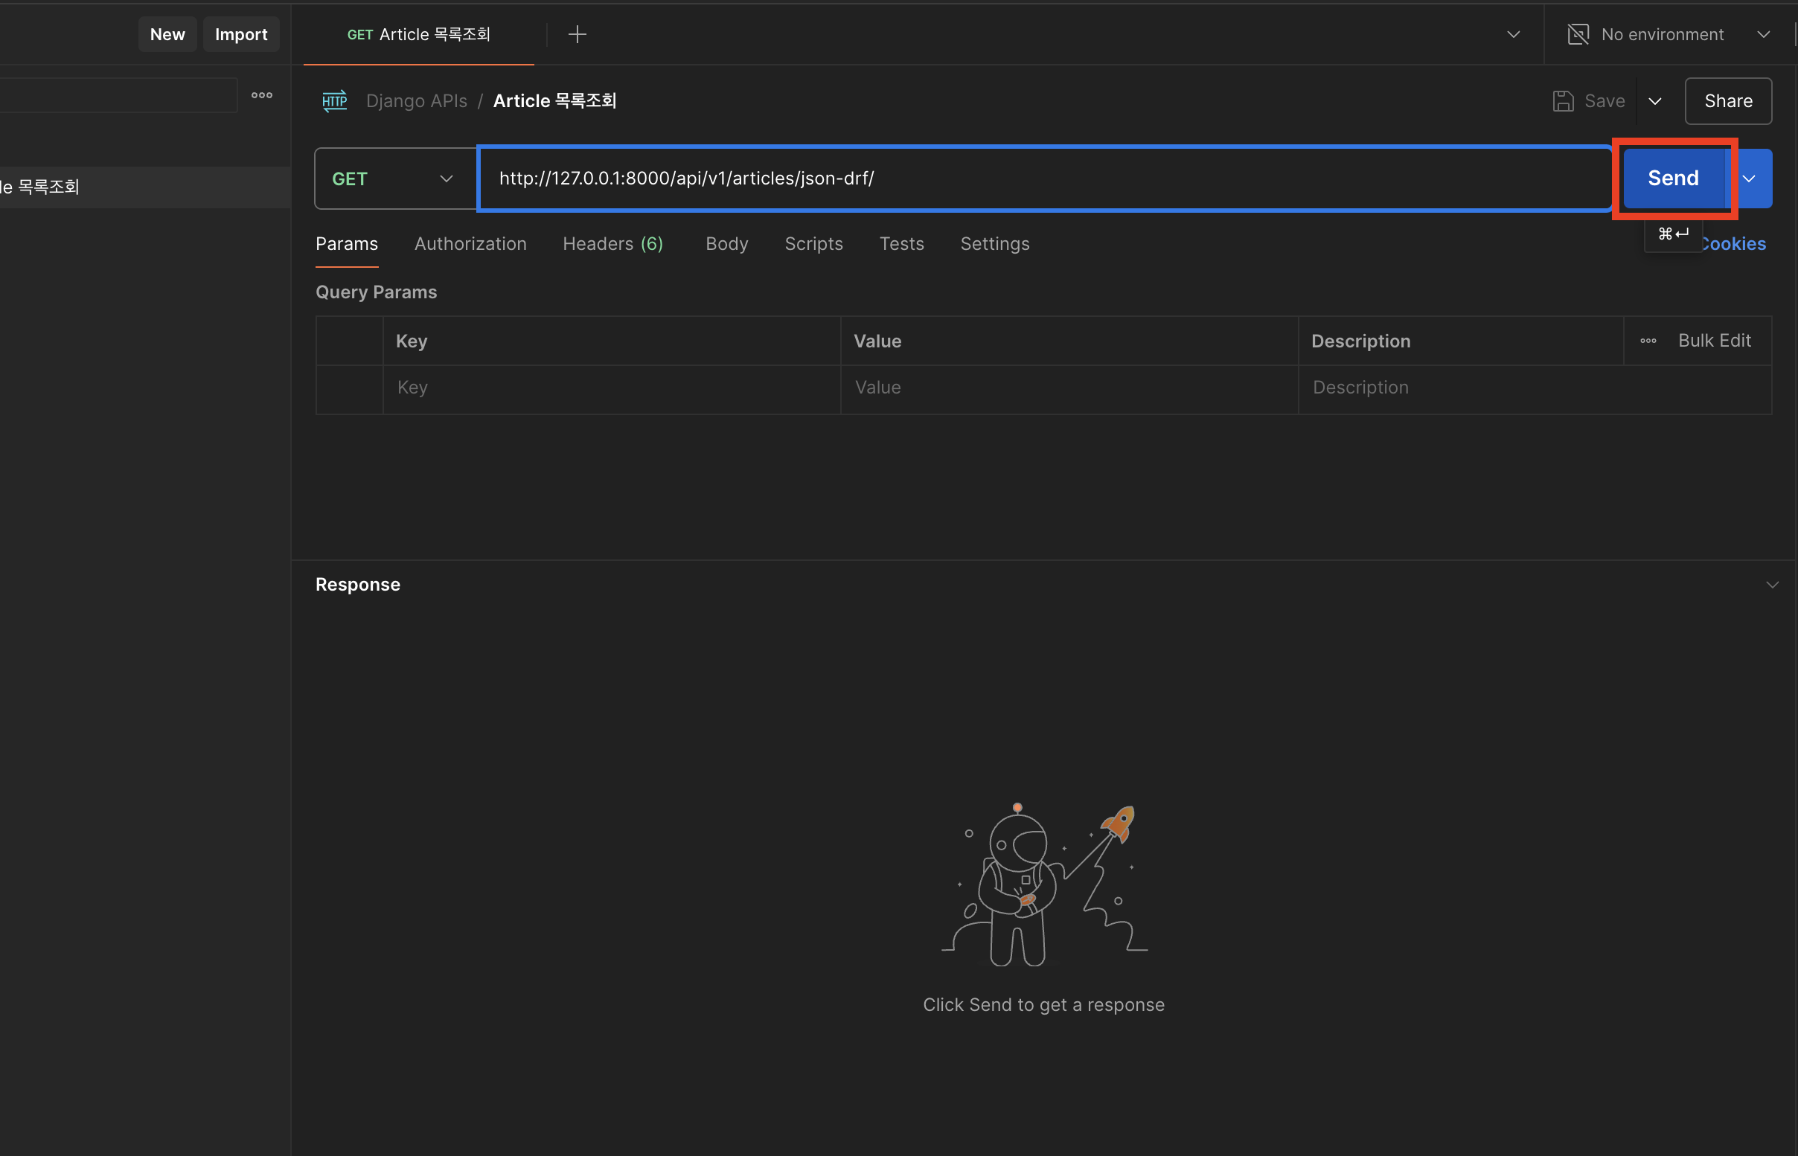This screenshot has width=1798, height=1156.
Task: Click the Share button
Action: [x=1727, y=101]
